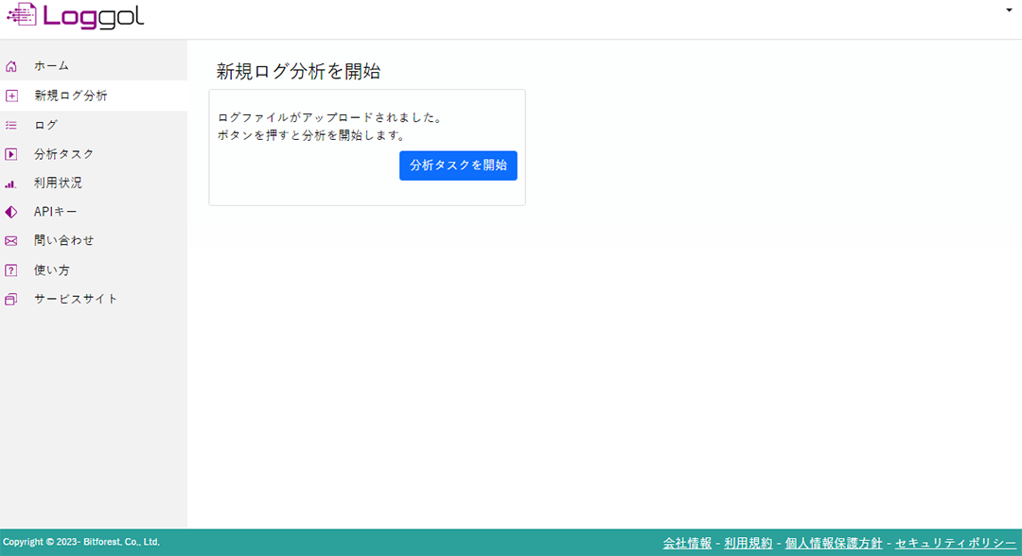Click the window icon beside サービスサイト
The height and width of the screenshot is (556, 1022).
pyautogui.click(x=11, y=300)
